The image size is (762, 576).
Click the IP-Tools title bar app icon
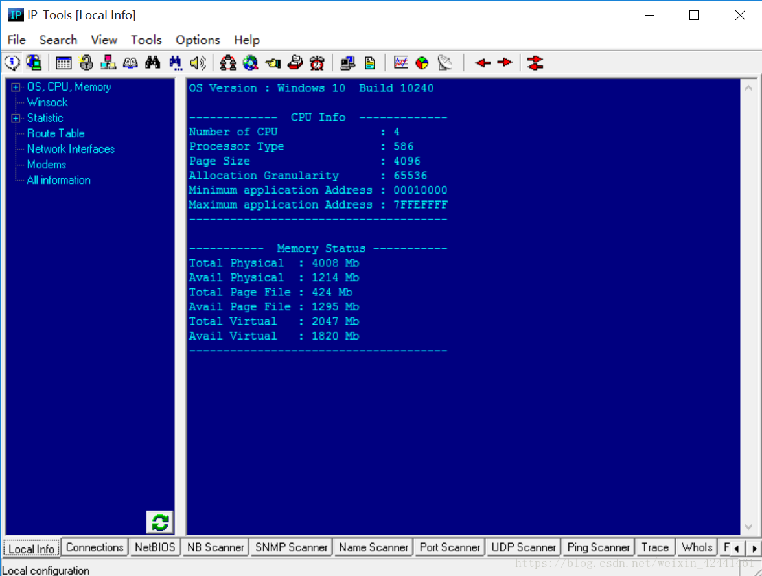click(x=16, y=15)
